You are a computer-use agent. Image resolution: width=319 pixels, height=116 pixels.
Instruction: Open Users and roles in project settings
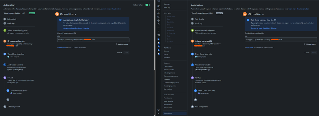tap(169, 95)
